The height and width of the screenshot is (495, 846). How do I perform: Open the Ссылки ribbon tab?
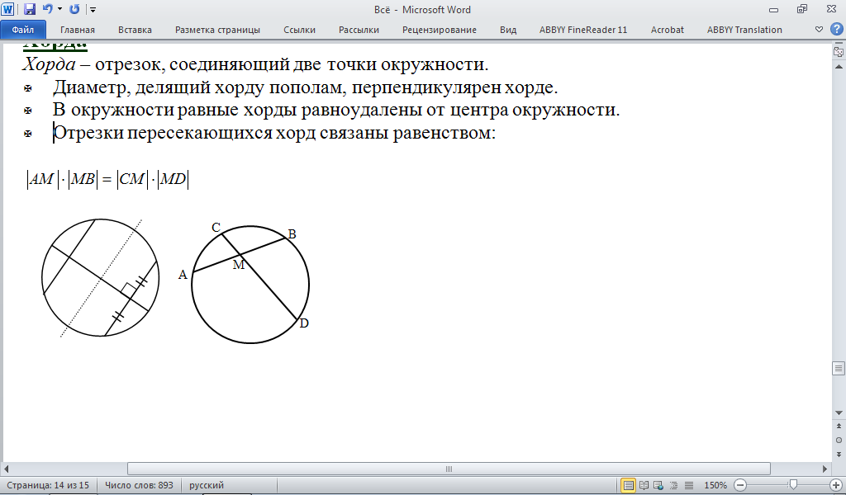pyautogui.click(x=299, y=30)
